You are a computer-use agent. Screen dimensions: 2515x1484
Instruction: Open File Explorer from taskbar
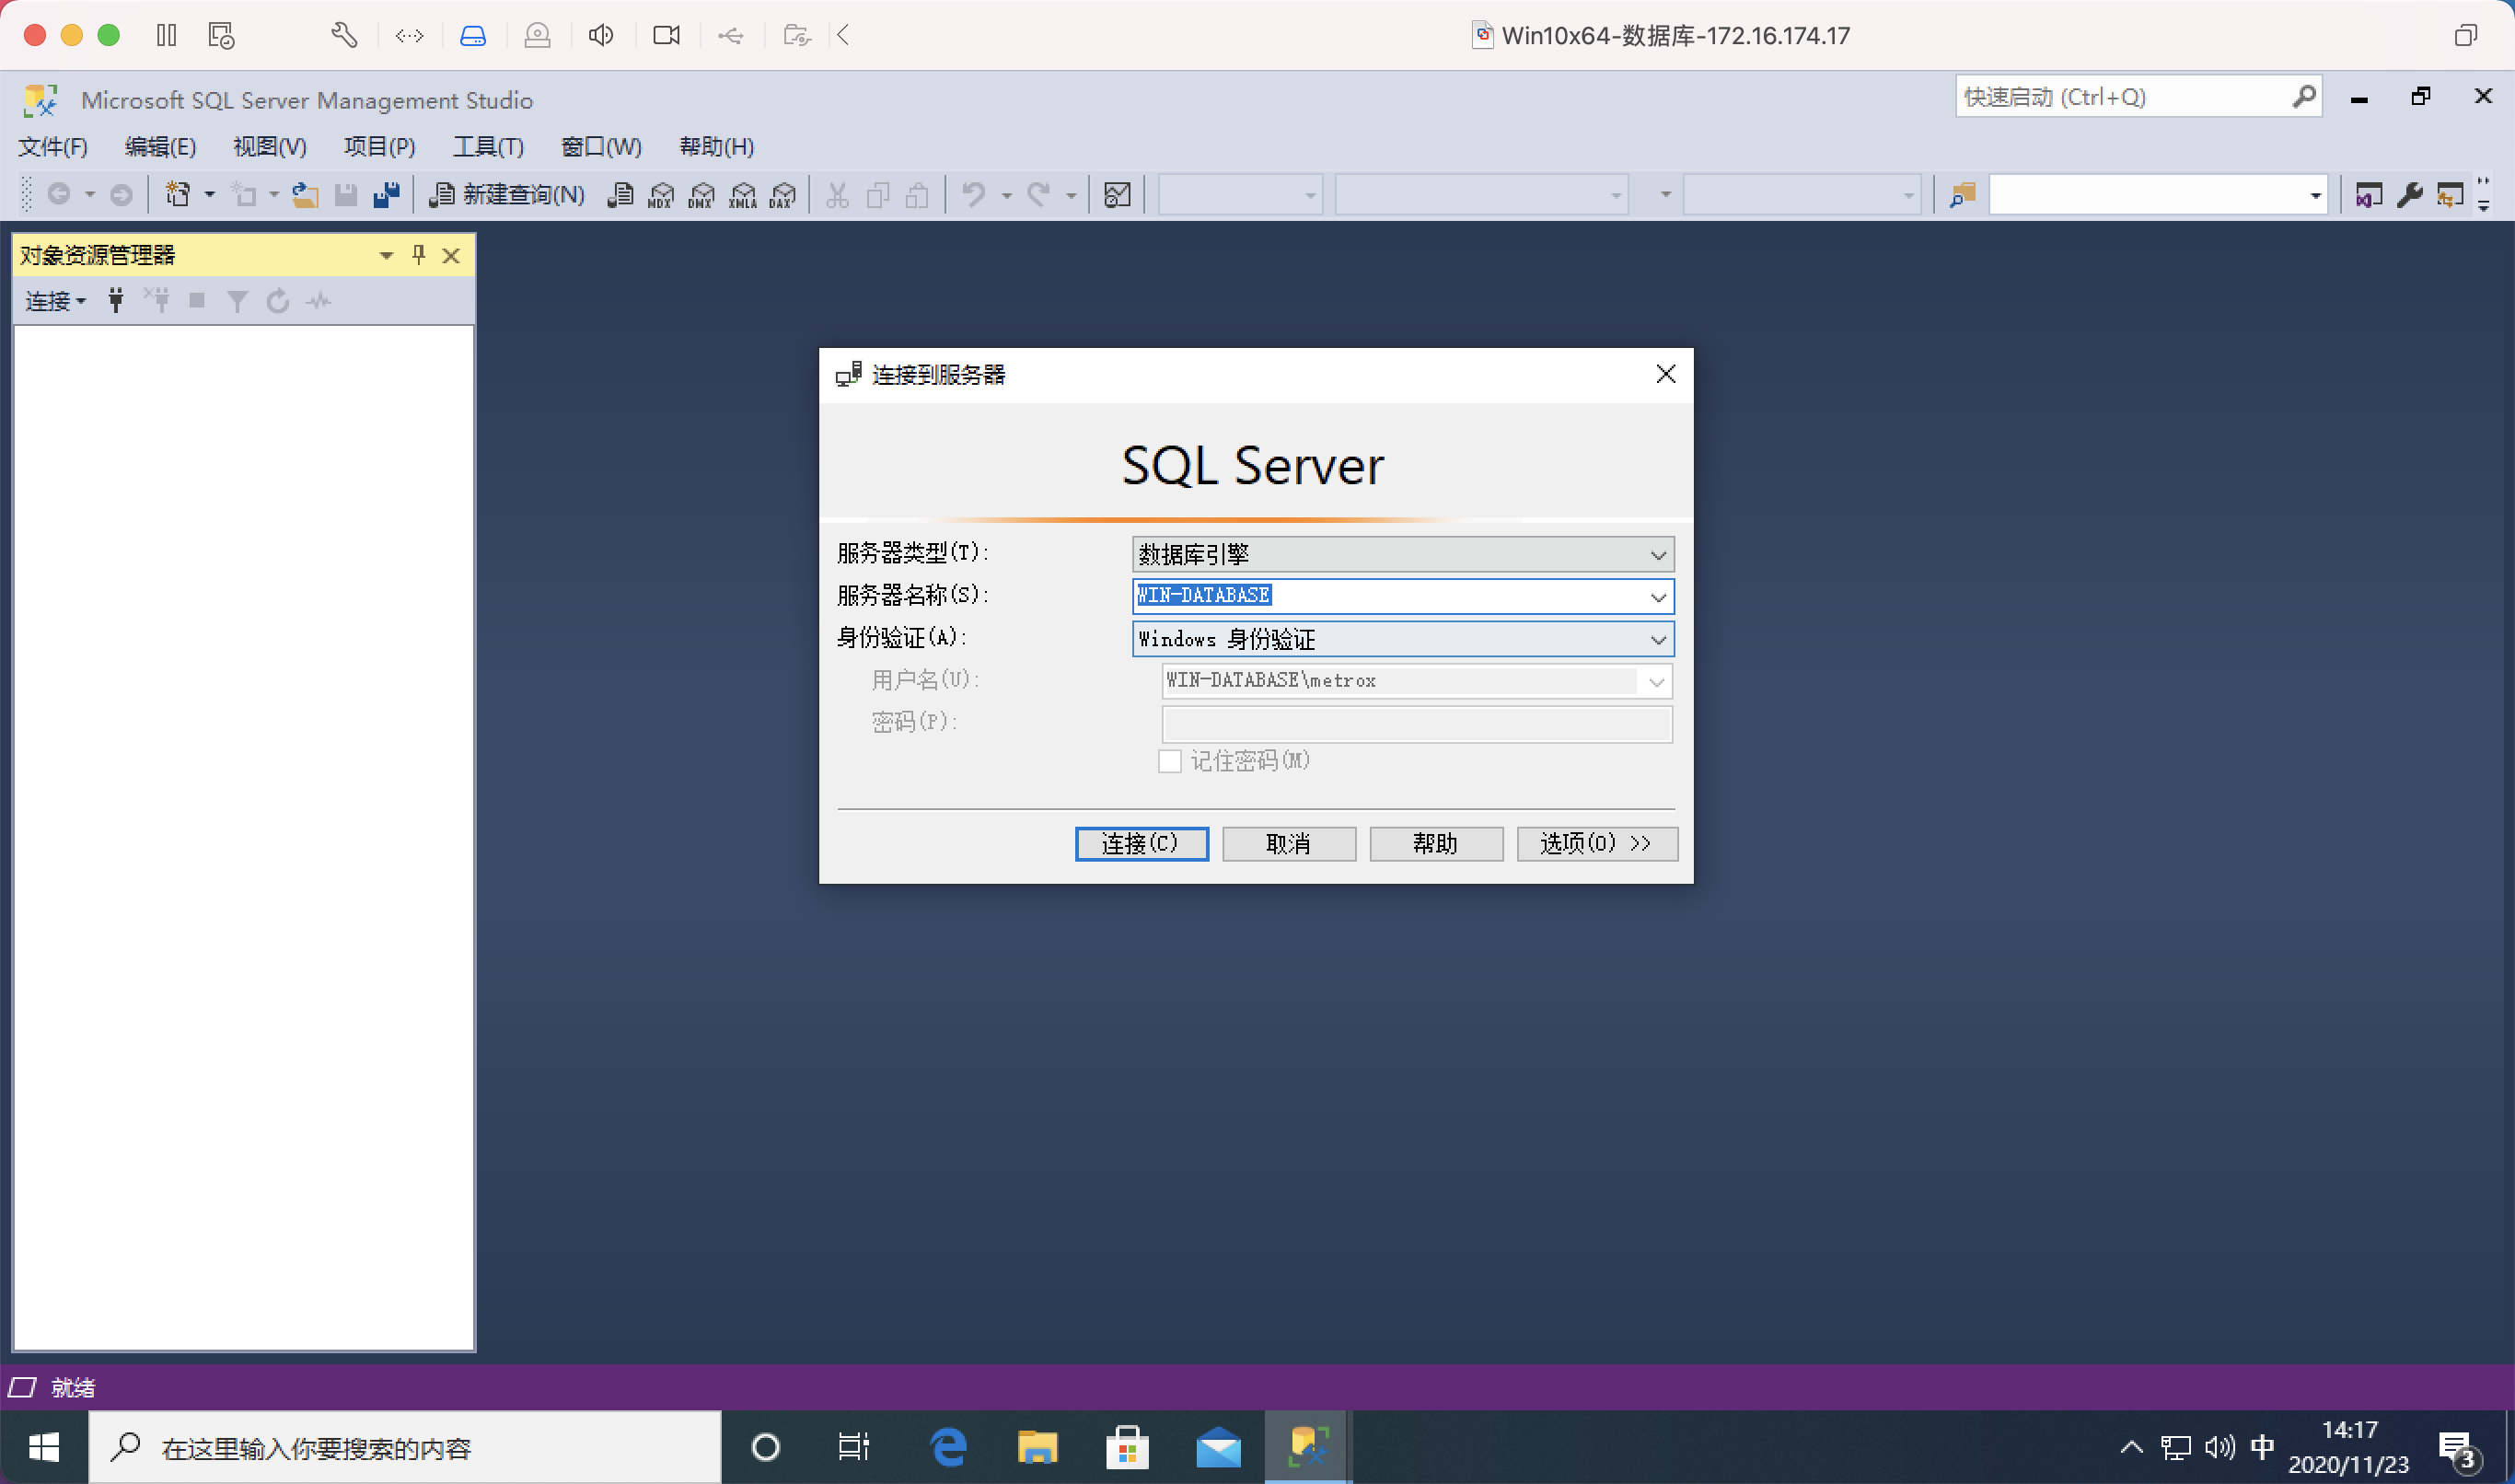click(x=1037, y=1447)
